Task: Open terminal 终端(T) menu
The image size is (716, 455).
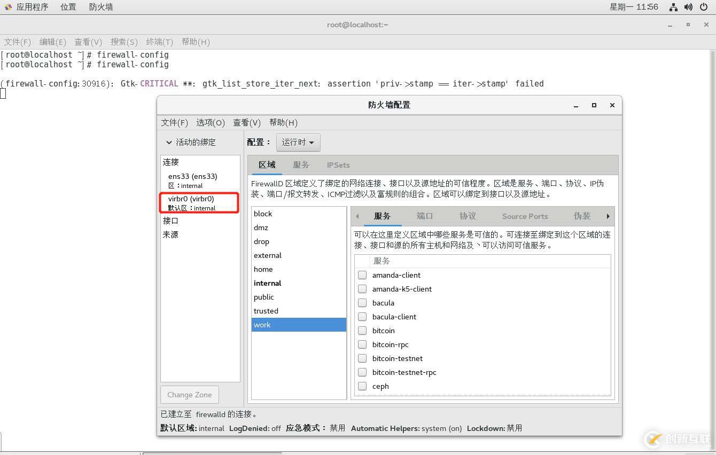Action: click(x=159, y=42)
